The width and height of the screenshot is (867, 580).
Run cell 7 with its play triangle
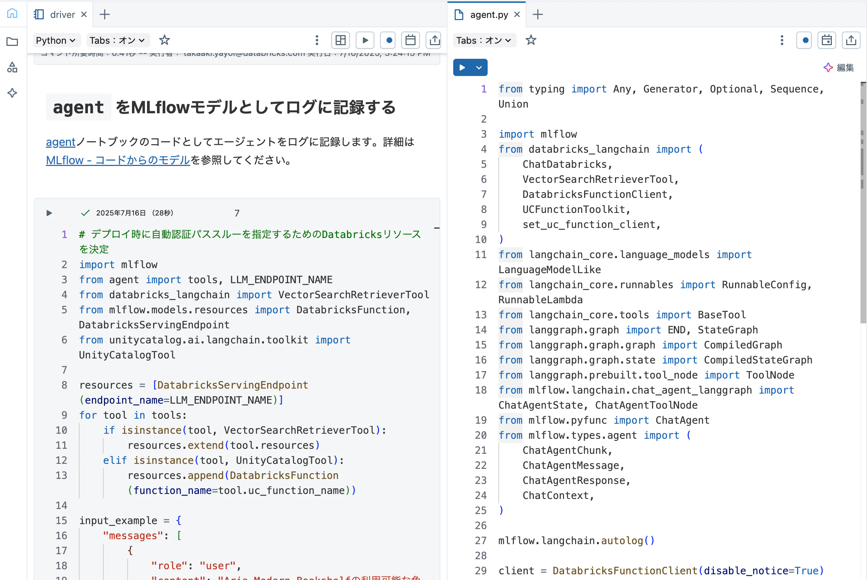pos(49,213)
